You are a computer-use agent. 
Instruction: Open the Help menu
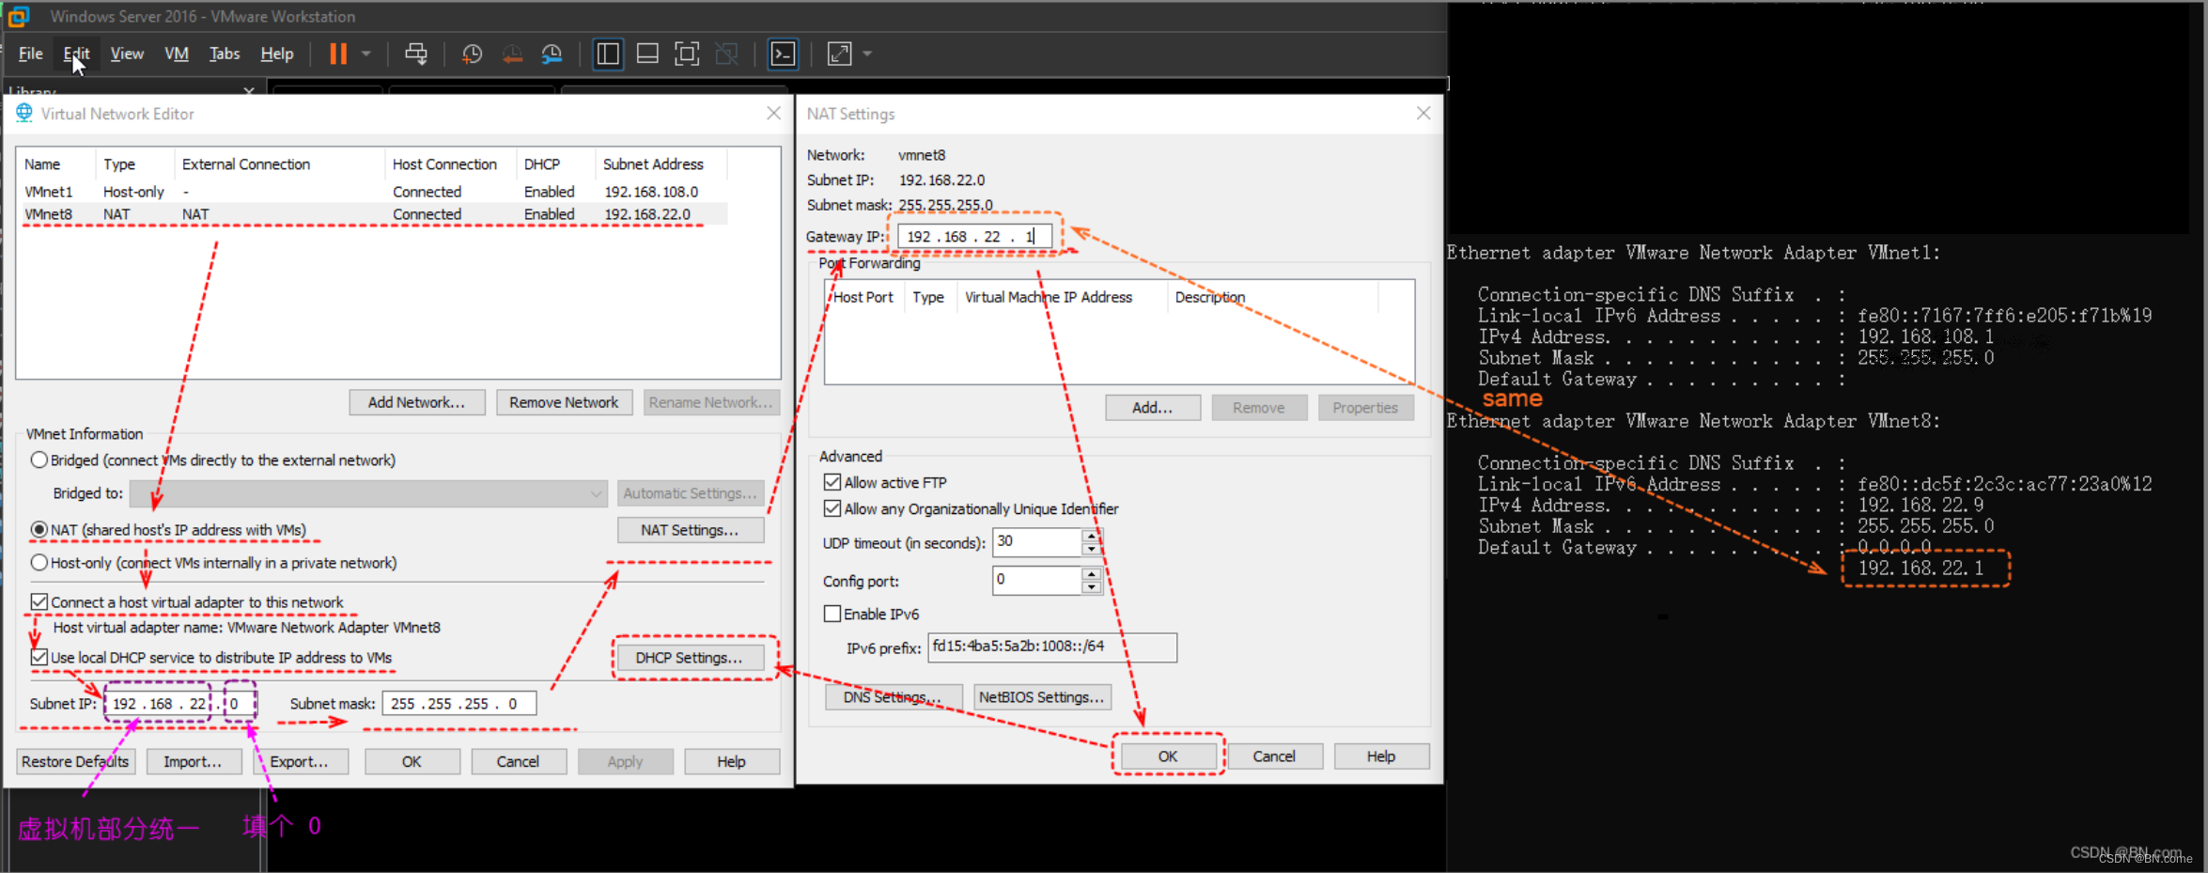277,54
